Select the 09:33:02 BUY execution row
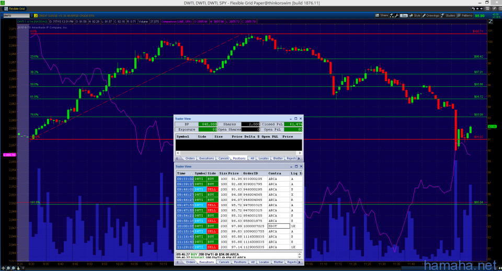The height and width of the screenshot is (271, 502). point(239,179)
